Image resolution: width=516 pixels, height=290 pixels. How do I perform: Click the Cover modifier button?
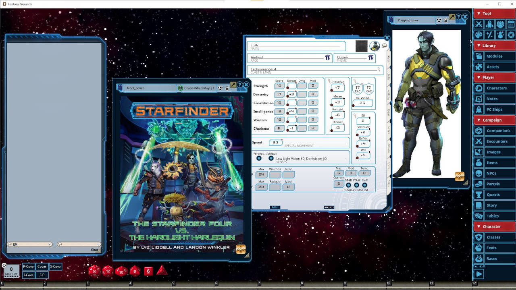click(x=42, y=266)
